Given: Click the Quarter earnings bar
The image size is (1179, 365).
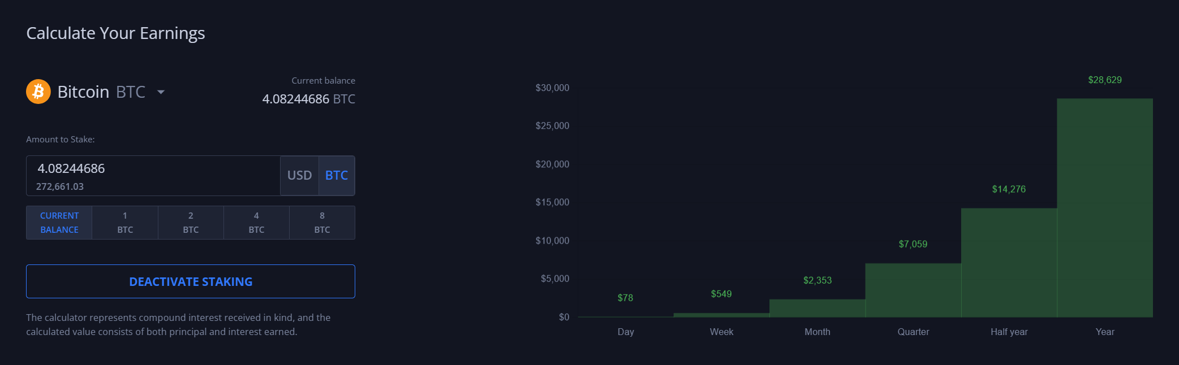Looking at the screenshot, I should click(913, 290).
